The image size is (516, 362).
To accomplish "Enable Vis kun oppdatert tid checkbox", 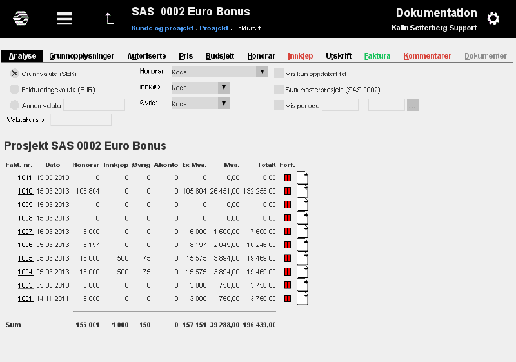I will pos(279,74).
